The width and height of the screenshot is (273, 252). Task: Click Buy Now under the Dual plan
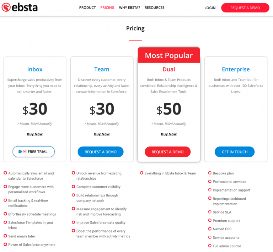click(x=169, y=134)
